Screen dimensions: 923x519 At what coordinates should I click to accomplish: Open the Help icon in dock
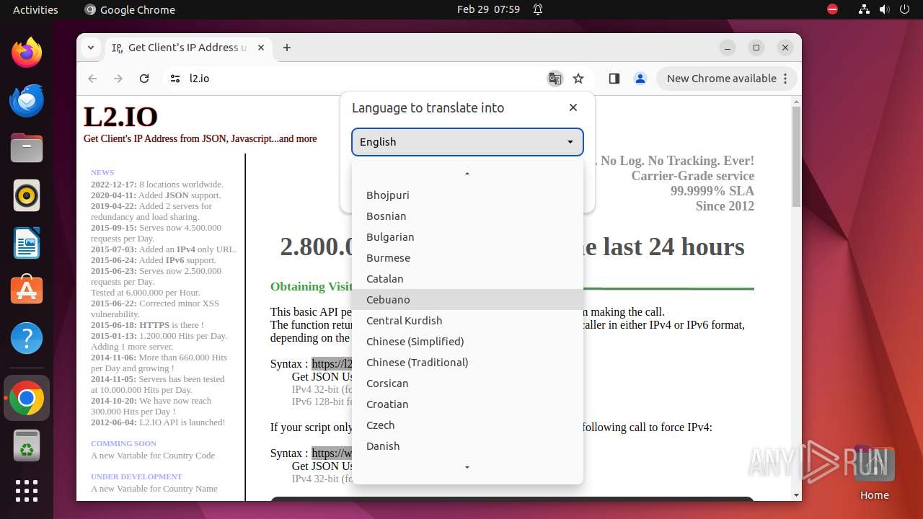tap(27, 338)
